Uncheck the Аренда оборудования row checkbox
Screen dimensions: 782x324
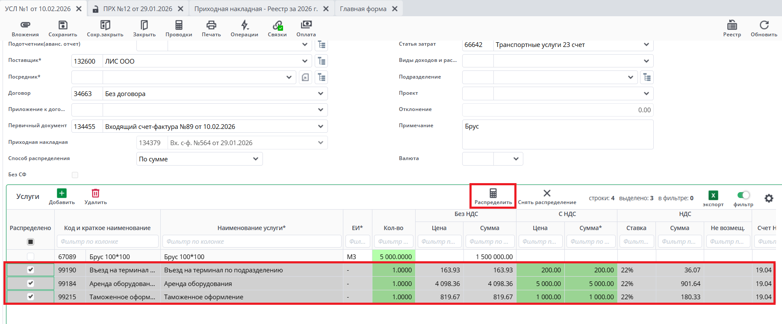30,283
